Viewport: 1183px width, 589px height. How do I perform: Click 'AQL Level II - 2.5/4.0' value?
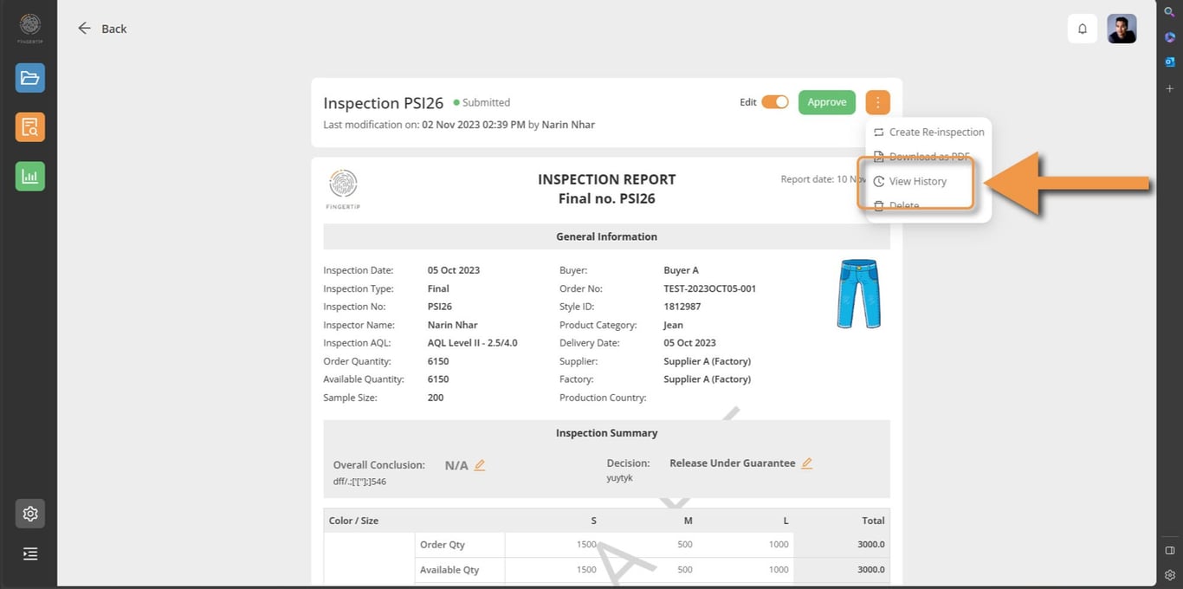click(x=473, y=343)
